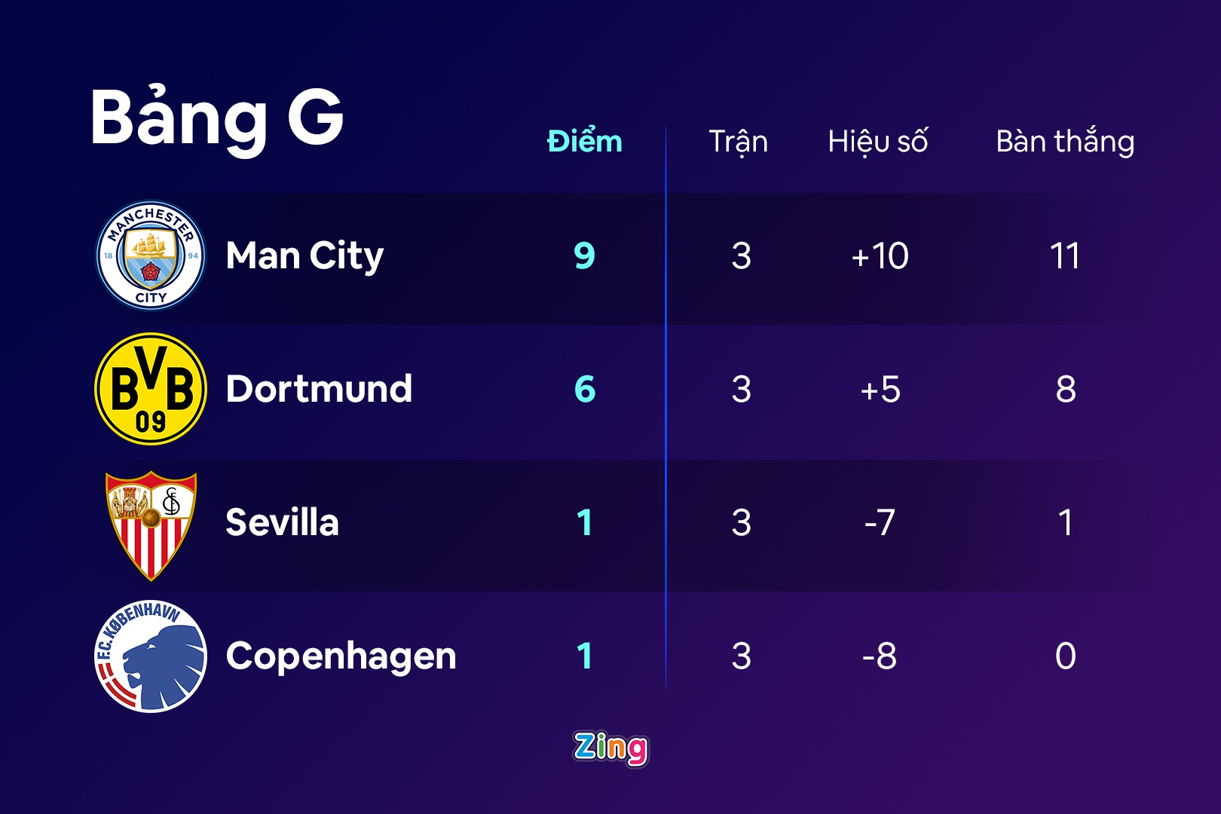Click Sevilla's -7 goal difference
Viewport: 1221px width, 814px height.
pyautogui.click(x=880, y=522)
